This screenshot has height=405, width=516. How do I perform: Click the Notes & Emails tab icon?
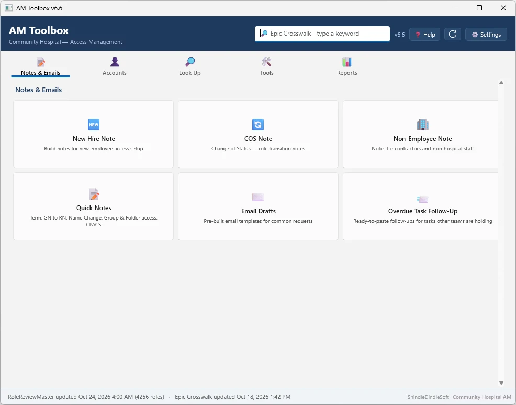tap(41, 62)
